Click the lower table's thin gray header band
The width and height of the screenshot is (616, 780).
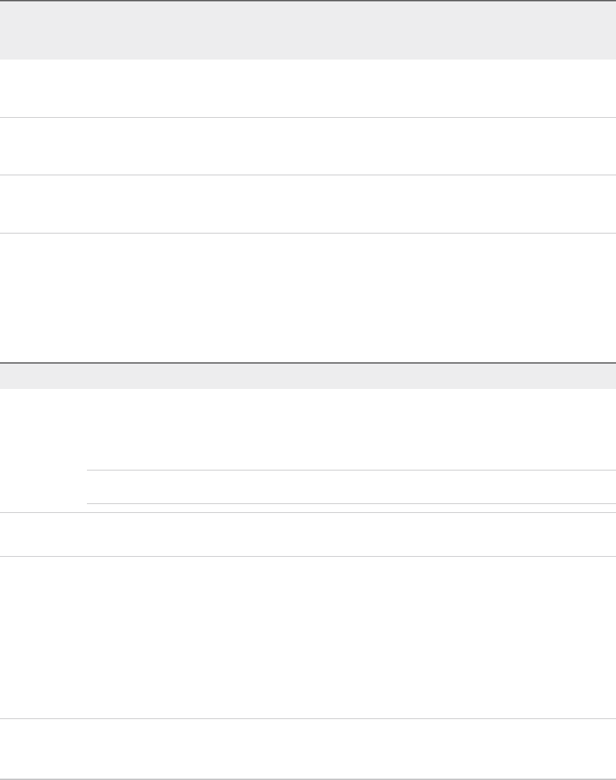[308, 376]
